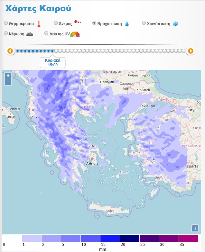Click the raindrop precipitation icon
The image size is (205, 252).
[127, 24]
